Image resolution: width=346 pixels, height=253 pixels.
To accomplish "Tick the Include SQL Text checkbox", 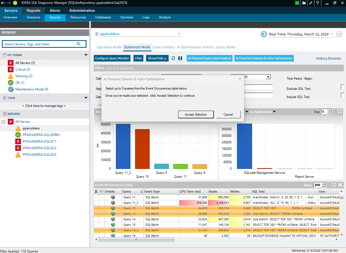I will [x=342, y=95].
